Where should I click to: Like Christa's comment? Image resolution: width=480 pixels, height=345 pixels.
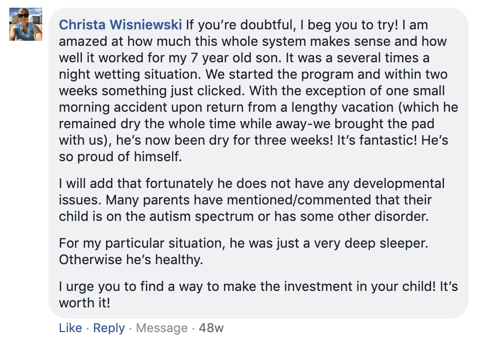click(70, 328)
